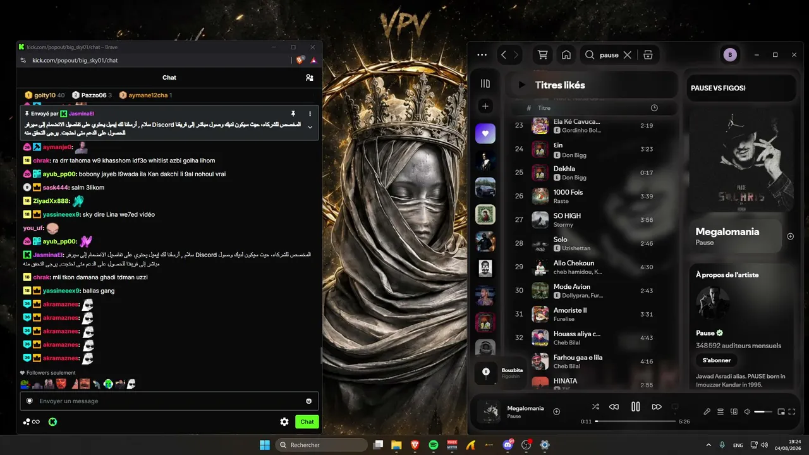Add Megalomania to library in side panel

pyautogui.click(x=790, y=236)
